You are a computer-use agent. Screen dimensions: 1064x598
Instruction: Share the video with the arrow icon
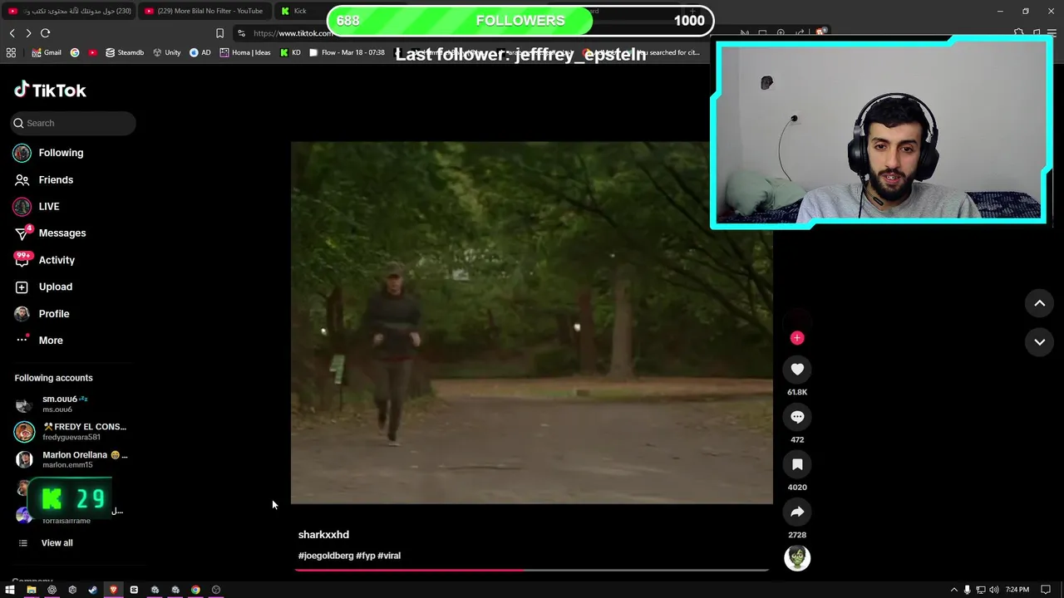point(797,512)
